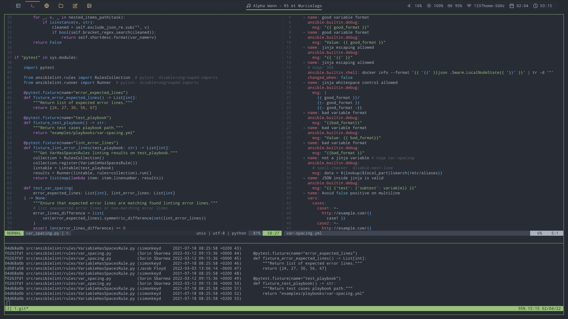This screenshot has height=319, width=568.
Task: Click 'return [24, 27, 30, 56, 67]' in editor
Action: 65,108
